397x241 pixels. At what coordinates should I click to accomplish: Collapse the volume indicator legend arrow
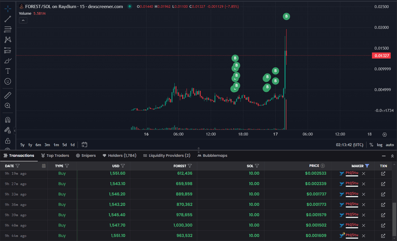pyautogui.click(x=23, y=20)
